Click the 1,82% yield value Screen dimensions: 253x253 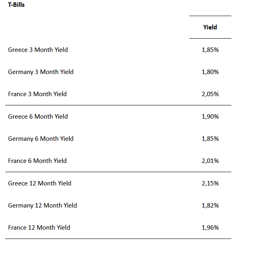click(x=210, y=206)
